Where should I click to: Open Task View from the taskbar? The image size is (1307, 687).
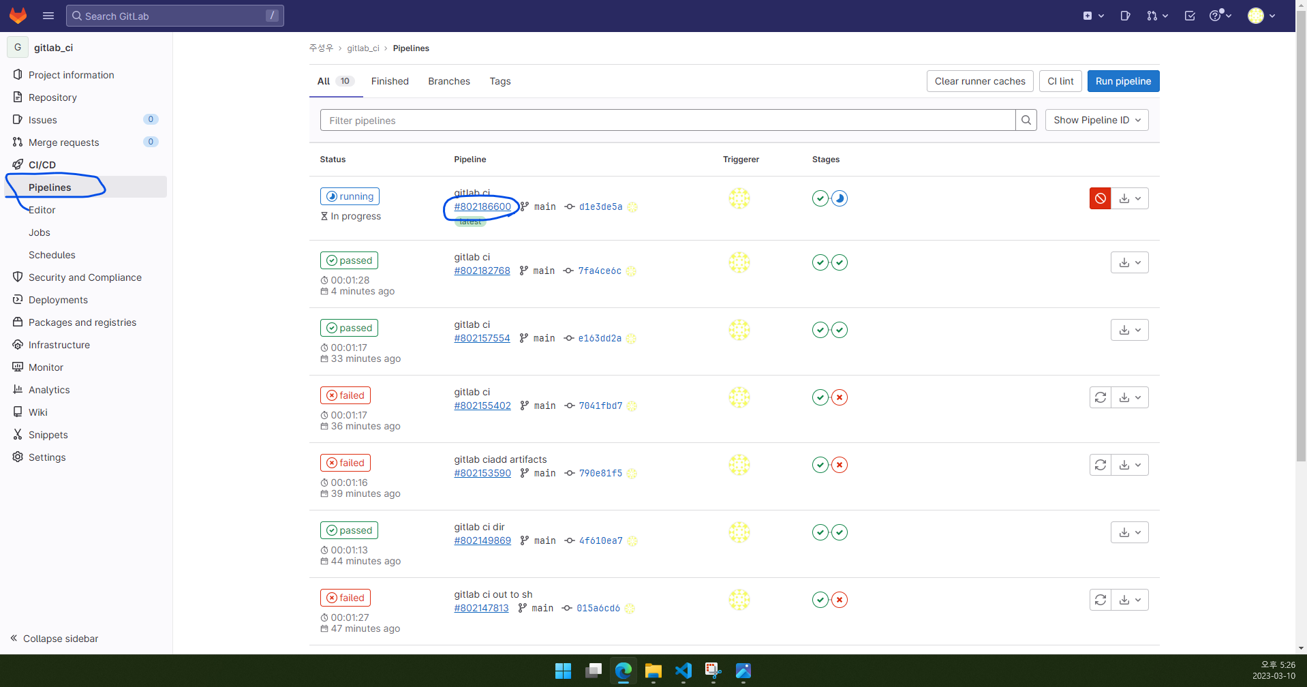(593, 671)
